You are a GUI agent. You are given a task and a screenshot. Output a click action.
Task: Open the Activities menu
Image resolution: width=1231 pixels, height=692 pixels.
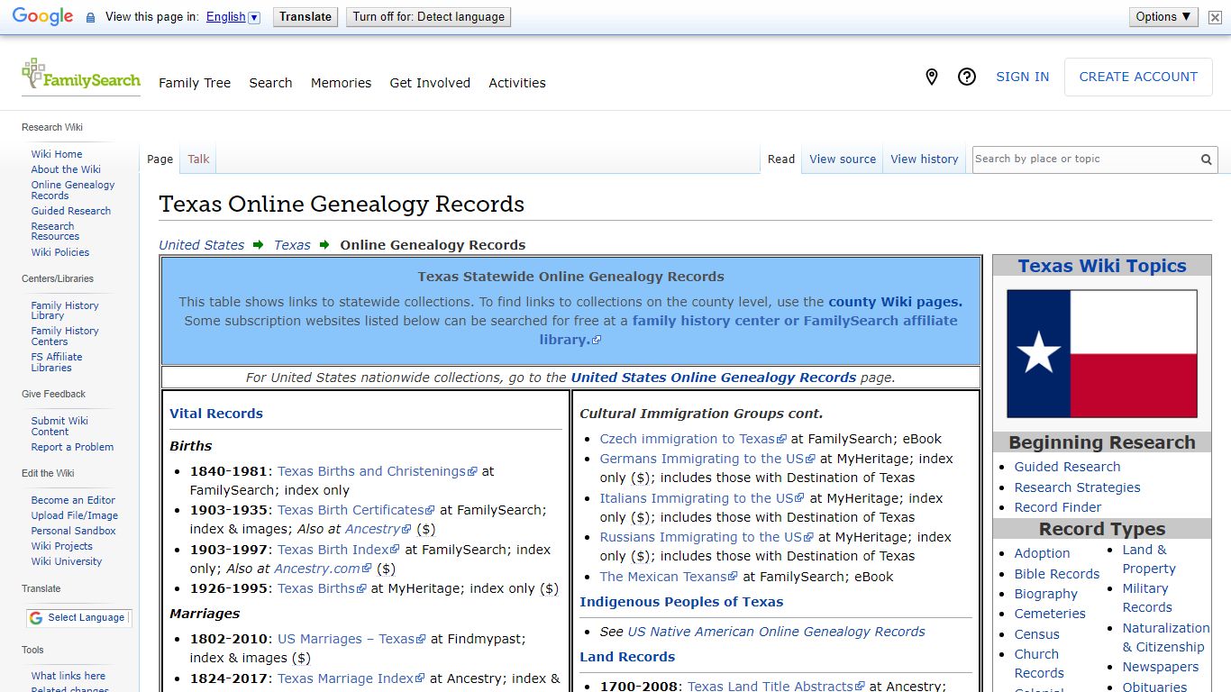pyautogui.click(x=517, y=83)
